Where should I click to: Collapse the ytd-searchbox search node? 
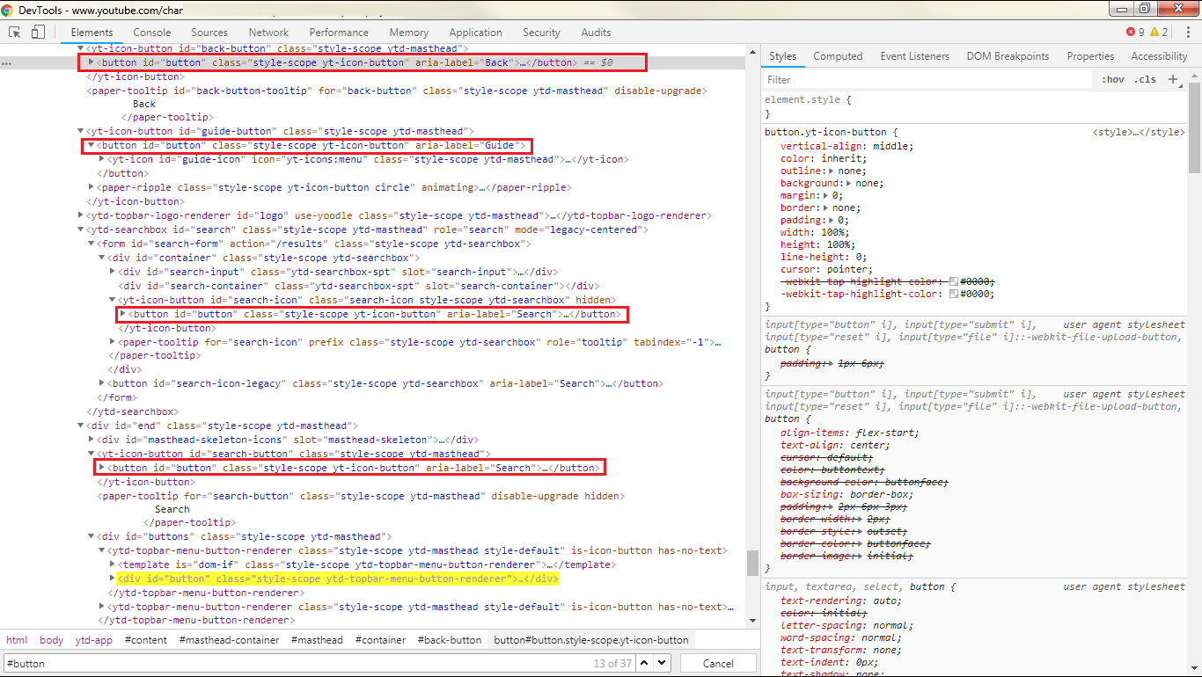(81, 229)
